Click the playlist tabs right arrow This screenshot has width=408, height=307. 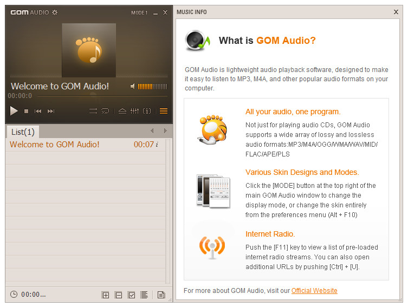(x=165, y=130)
